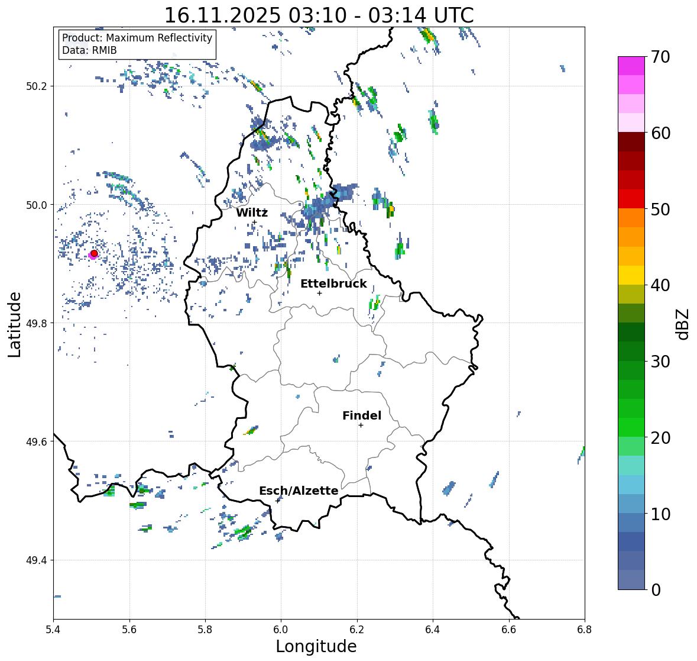
Task: Click the 6.4 longitude tick label
Action: (433, 630)
